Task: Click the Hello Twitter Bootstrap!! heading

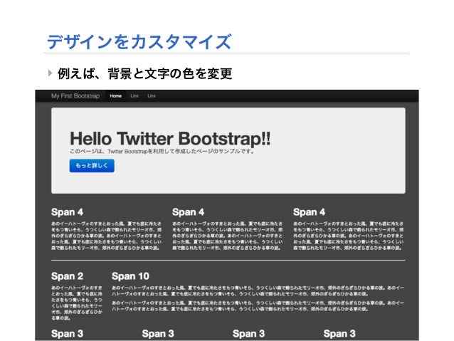Action: pos(170,139)
